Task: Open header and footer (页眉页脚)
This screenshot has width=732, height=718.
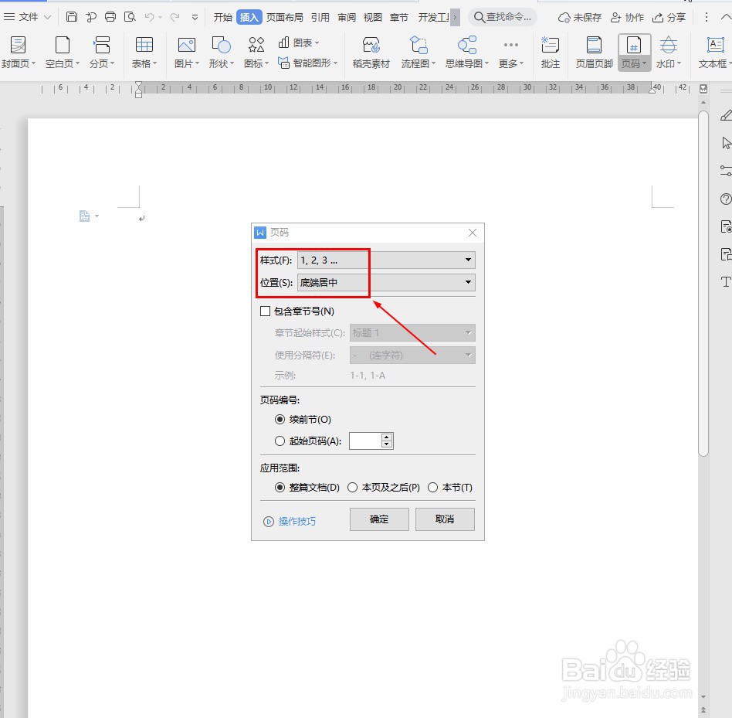Action: (594, 53)
